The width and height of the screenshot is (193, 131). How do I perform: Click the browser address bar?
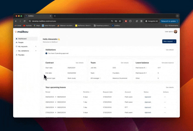[x=69, y=21]
